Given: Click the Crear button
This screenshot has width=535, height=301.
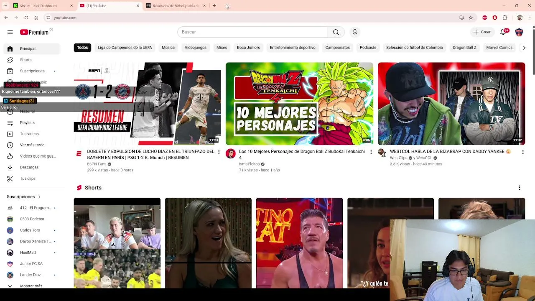Looking at the screenshot, I should click(482, 32).
